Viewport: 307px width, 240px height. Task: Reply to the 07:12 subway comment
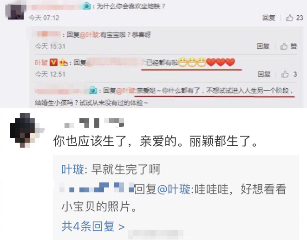coord(269,18)
